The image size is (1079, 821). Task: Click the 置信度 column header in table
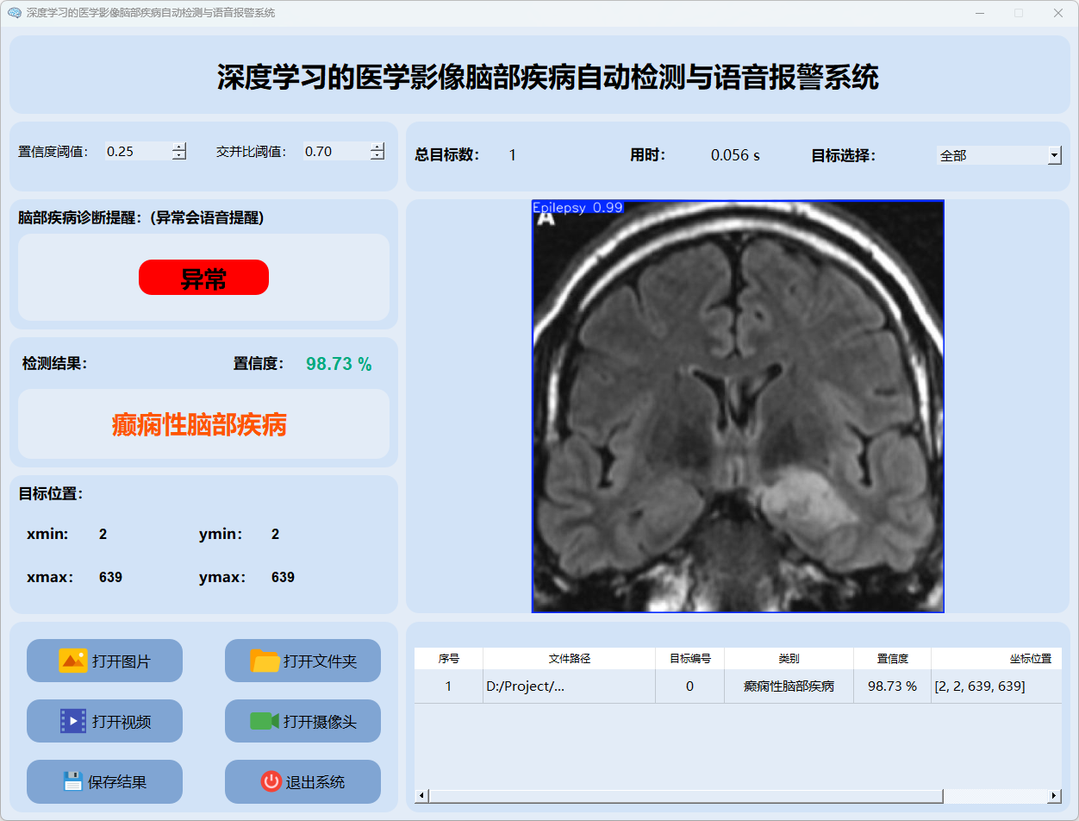pyautogui.click(x=892, y=658)
